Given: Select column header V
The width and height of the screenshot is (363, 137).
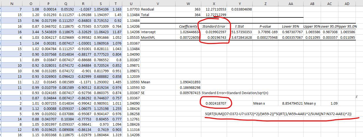Looking at the screenshot, I should tap(157, 3).
